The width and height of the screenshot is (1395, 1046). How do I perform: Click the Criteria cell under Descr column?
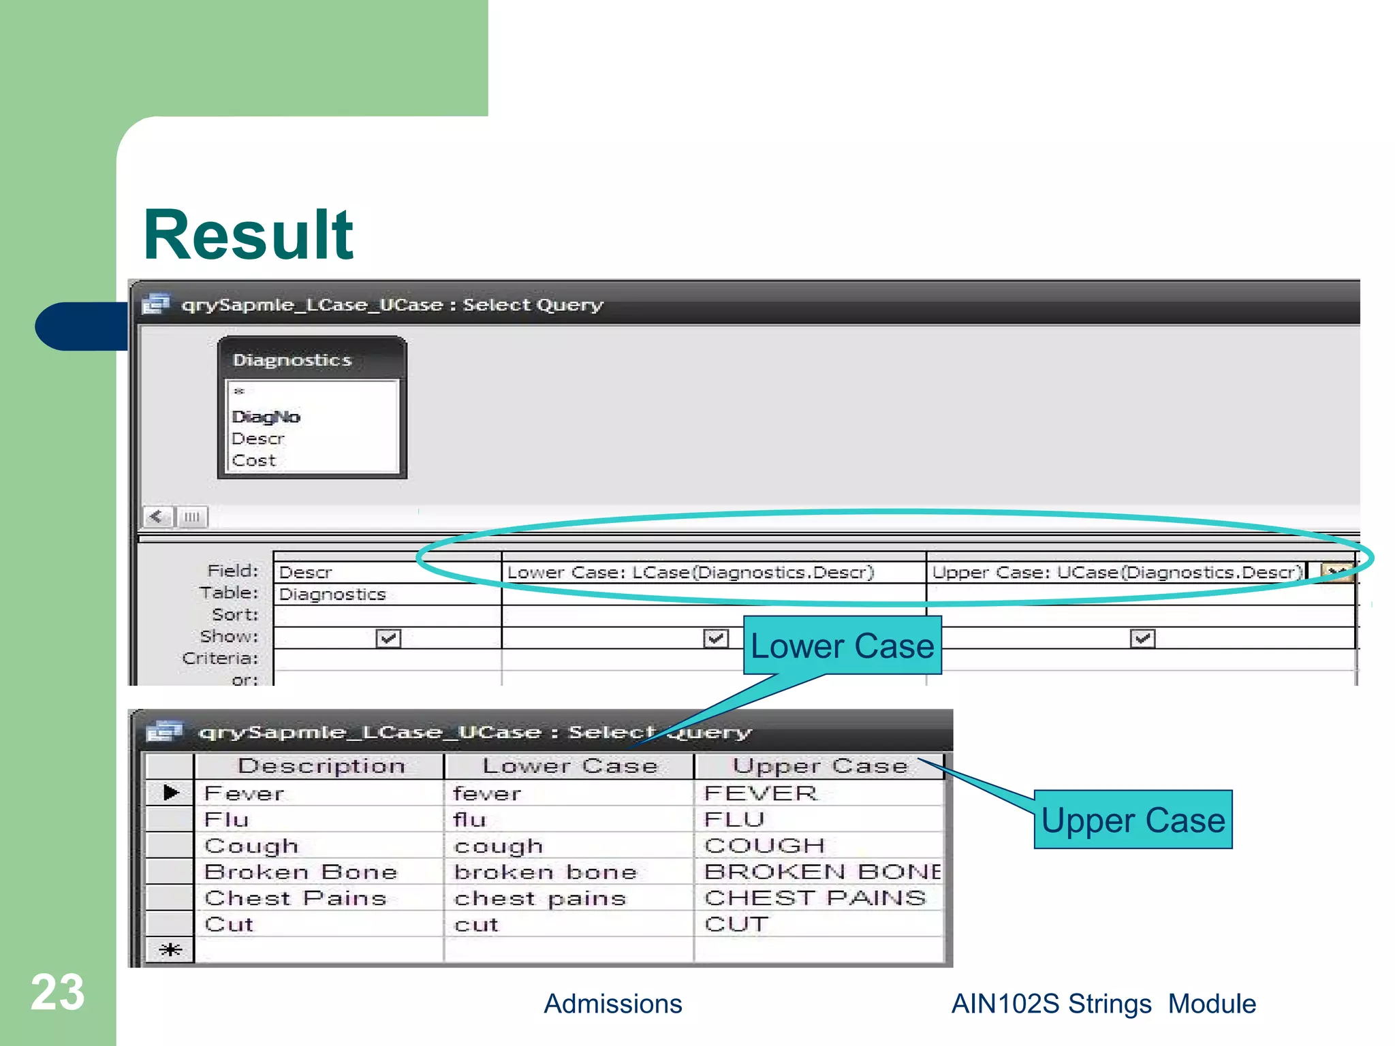pos(387,659)
